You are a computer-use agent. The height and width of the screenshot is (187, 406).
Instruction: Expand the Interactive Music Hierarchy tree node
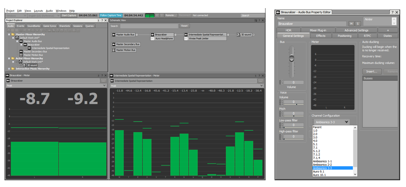point(9,68)
